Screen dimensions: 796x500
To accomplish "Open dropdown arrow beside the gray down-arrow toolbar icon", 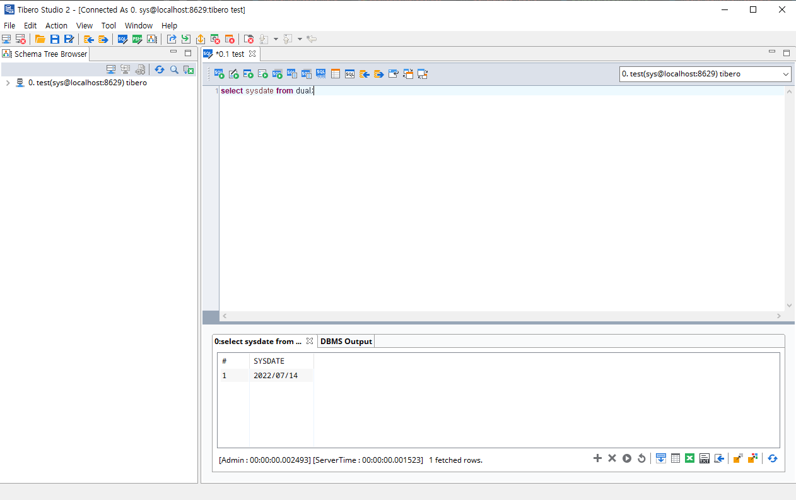I will [276, 39].
